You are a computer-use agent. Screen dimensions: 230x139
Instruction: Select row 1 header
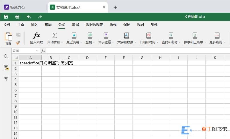click(x=15, y=63)
